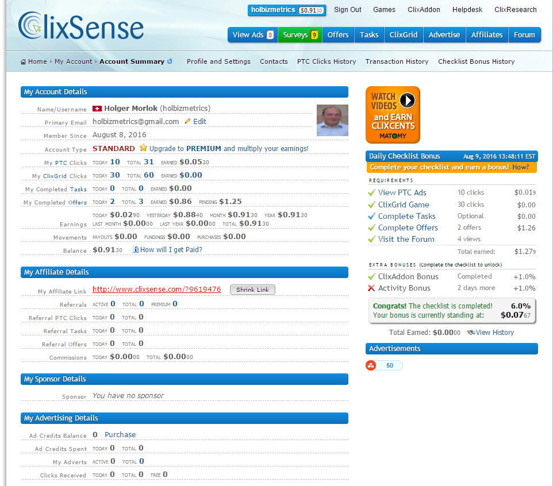
Task: Click the Edit email link
Action: pyautogui.click(x=199, y=122)
